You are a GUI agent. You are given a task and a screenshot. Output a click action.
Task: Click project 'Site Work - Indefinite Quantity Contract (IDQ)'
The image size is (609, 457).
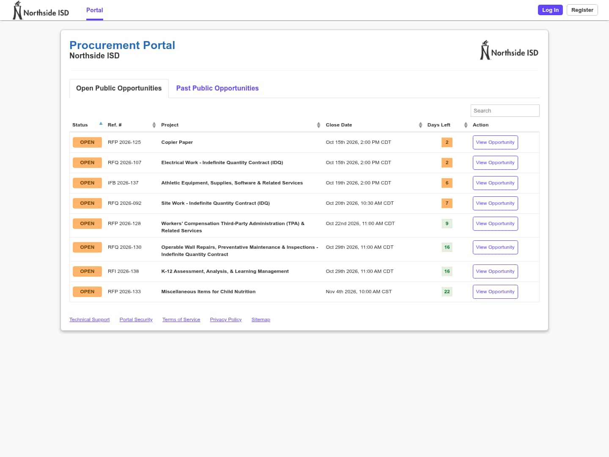215,203
